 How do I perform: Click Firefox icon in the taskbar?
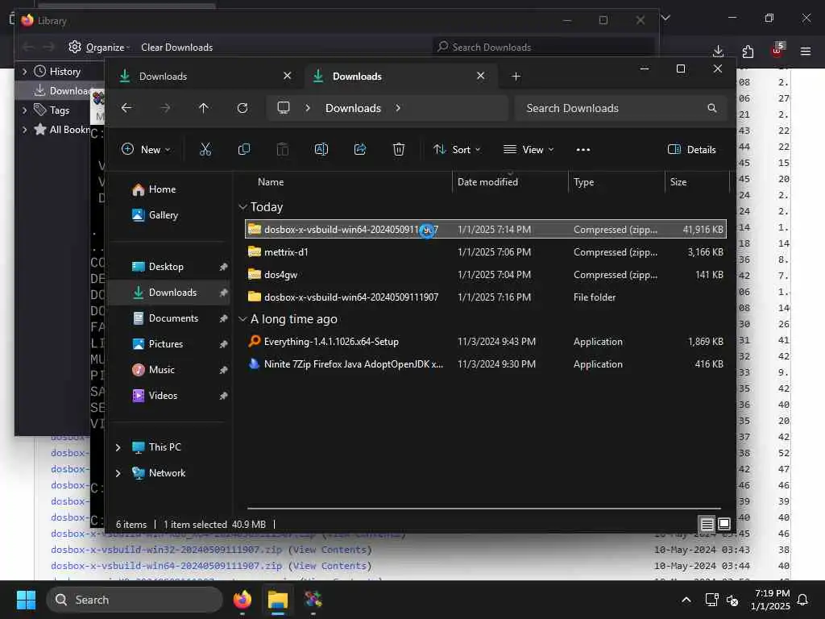click(x=243, y=600)
